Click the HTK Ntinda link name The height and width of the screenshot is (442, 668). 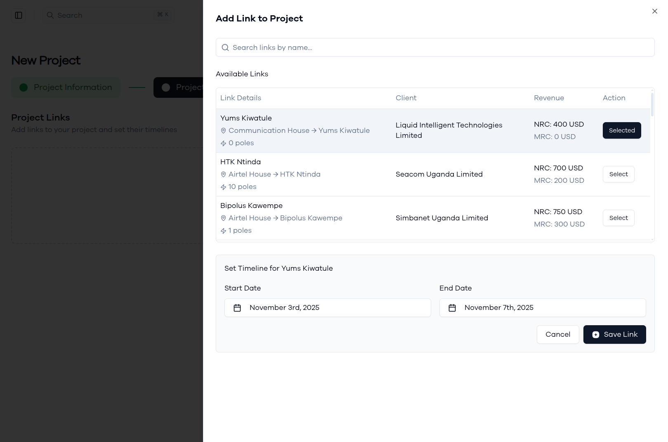pos(241,162)
